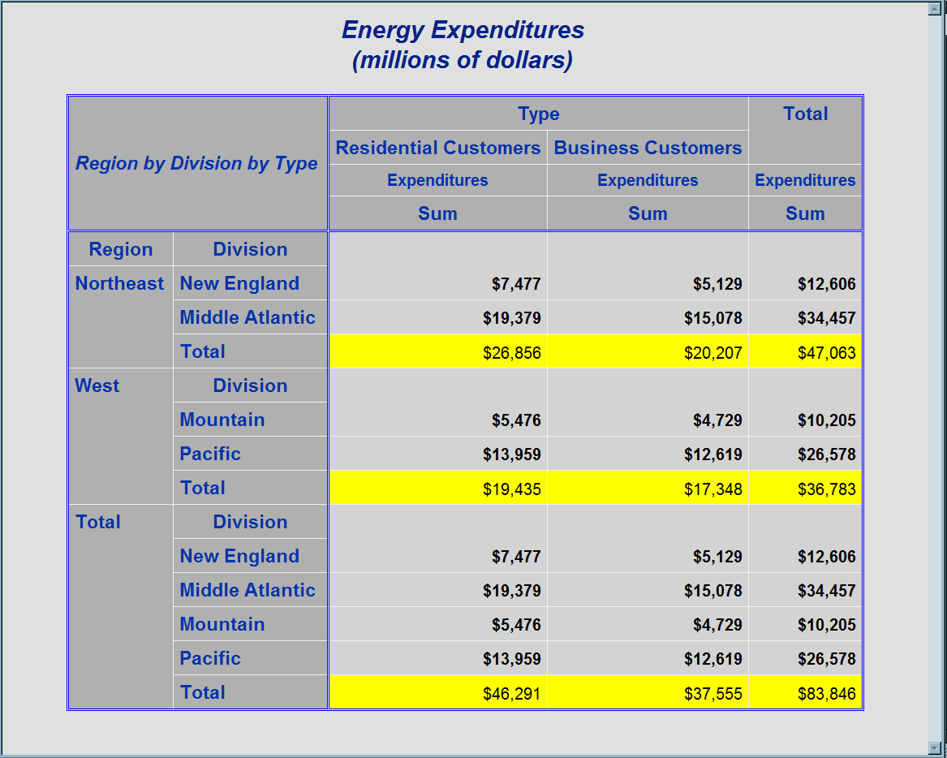Click the scroll up arrow button
This screenshot has width=947, height=758.
pyautogui.click(x=934, y=8)
